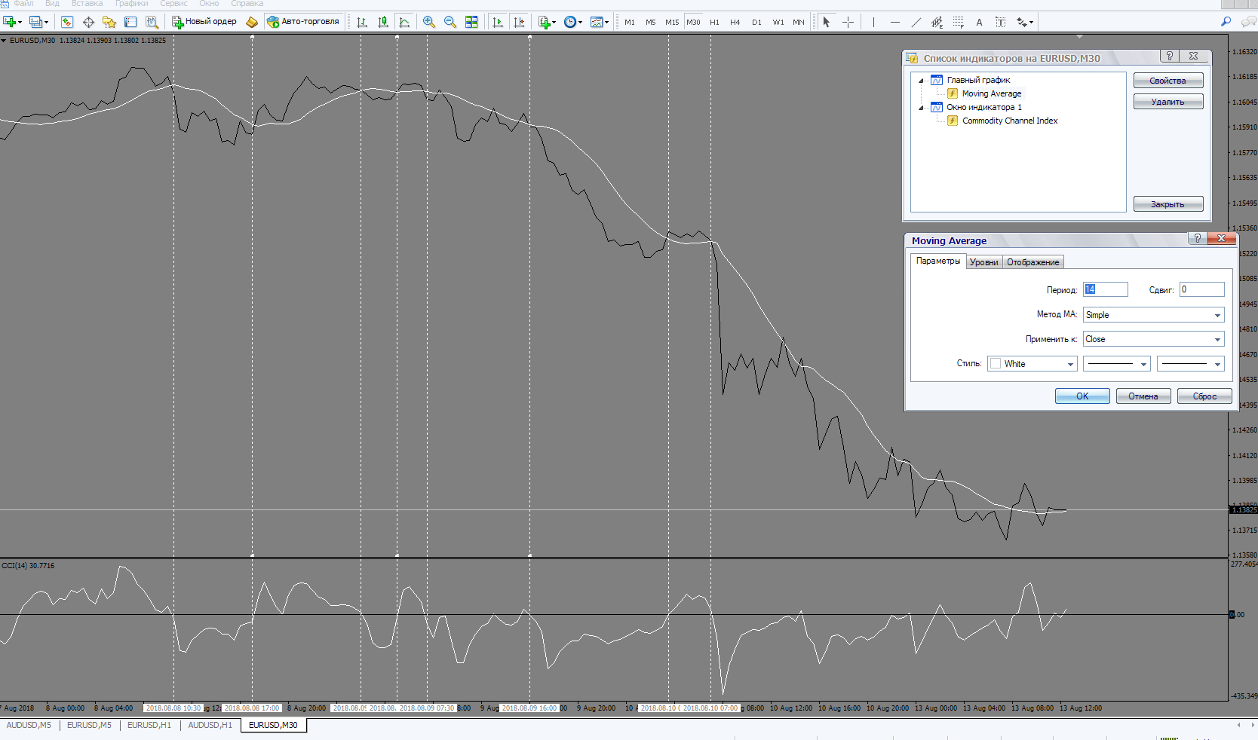
Task: Open the Применить к dropdown (Close)
Action: pyautogui.click(x=1153, y=339)
